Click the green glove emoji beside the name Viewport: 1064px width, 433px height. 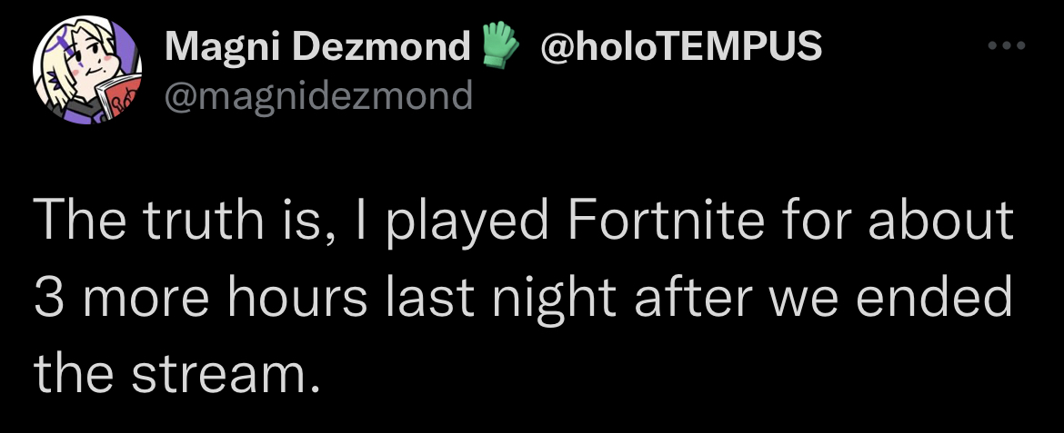click(x=499, y=44)
